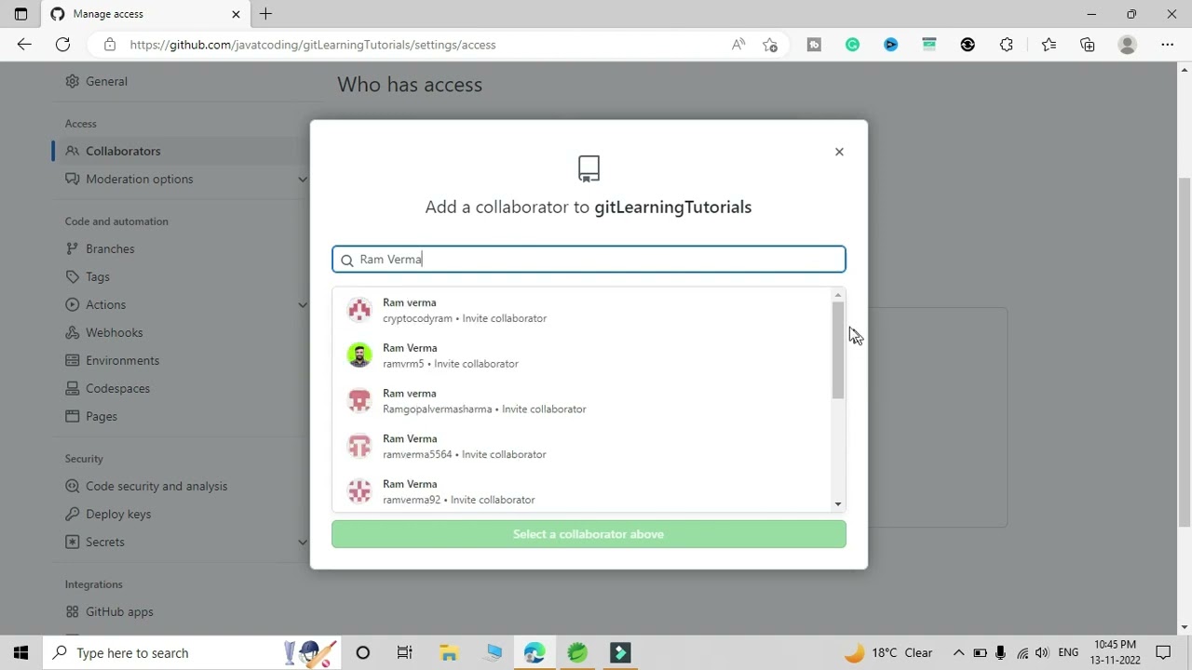
Task: Open notification center icon
Action: [x=1163, y=653]
